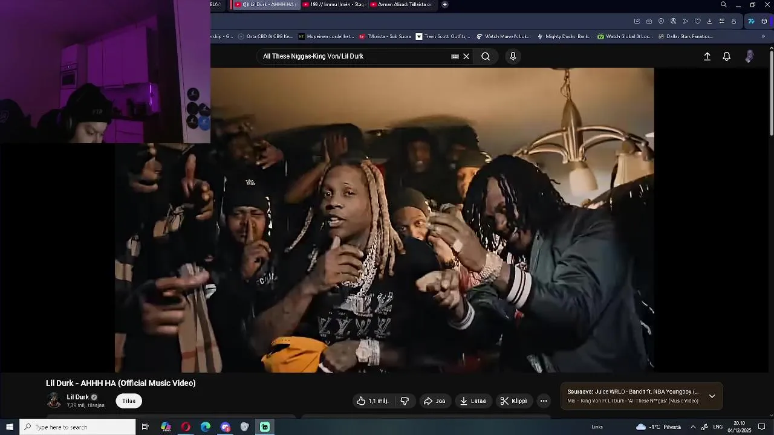This screenshot has width=774, height=435.
Task: Open the Watch Global & Loc bookmark
Action: point(625,36)
